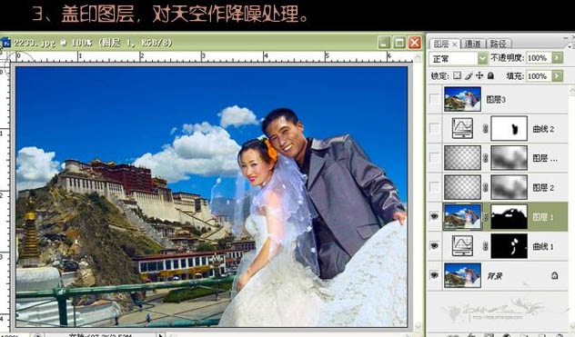
Task: Toggle mask link icon on 图层 2
Action: tap(485, 187)
